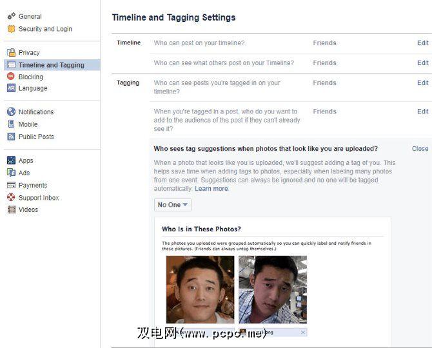Screen dimensions: 432x348
Task: Close the tag suggestions section
Action: pos(420,149)
